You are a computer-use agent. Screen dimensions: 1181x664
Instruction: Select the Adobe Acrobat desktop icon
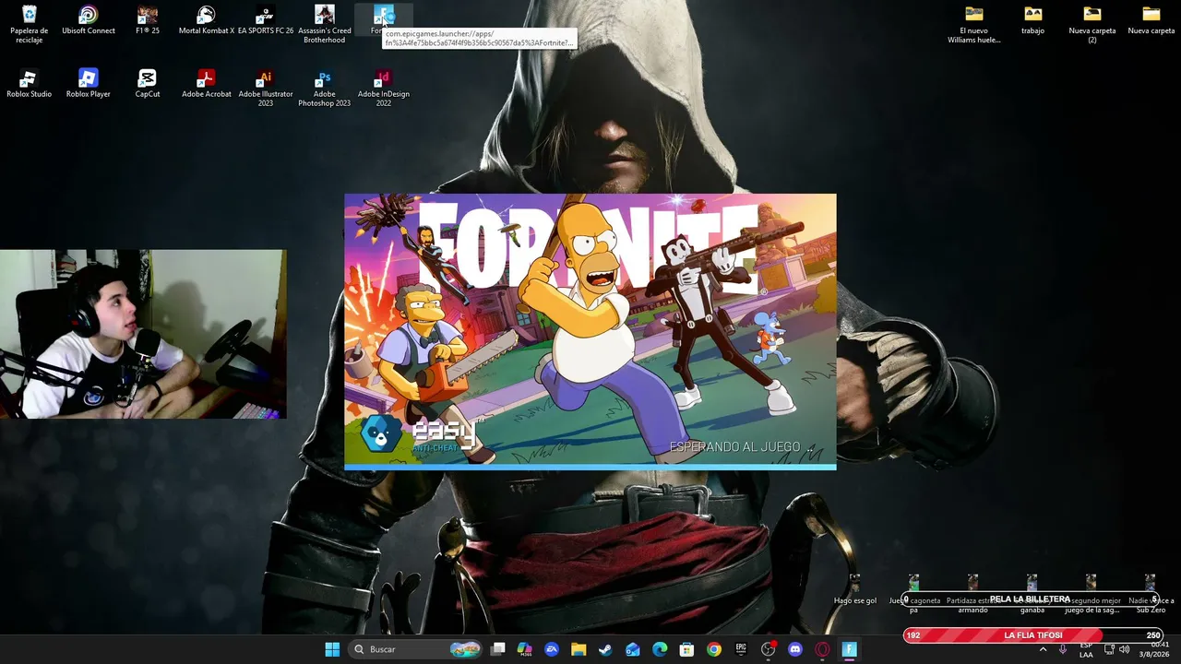(207, 84)
